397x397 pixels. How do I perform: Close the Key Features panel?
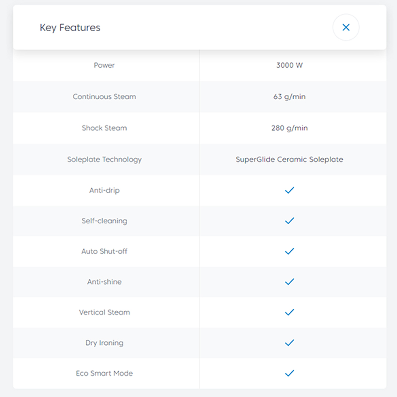pos(346,28)
